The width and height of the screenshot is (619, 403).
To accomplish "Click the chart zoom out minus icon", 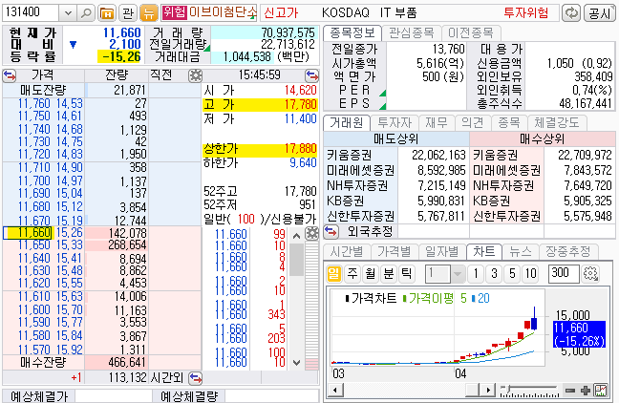I will [569, 391].
